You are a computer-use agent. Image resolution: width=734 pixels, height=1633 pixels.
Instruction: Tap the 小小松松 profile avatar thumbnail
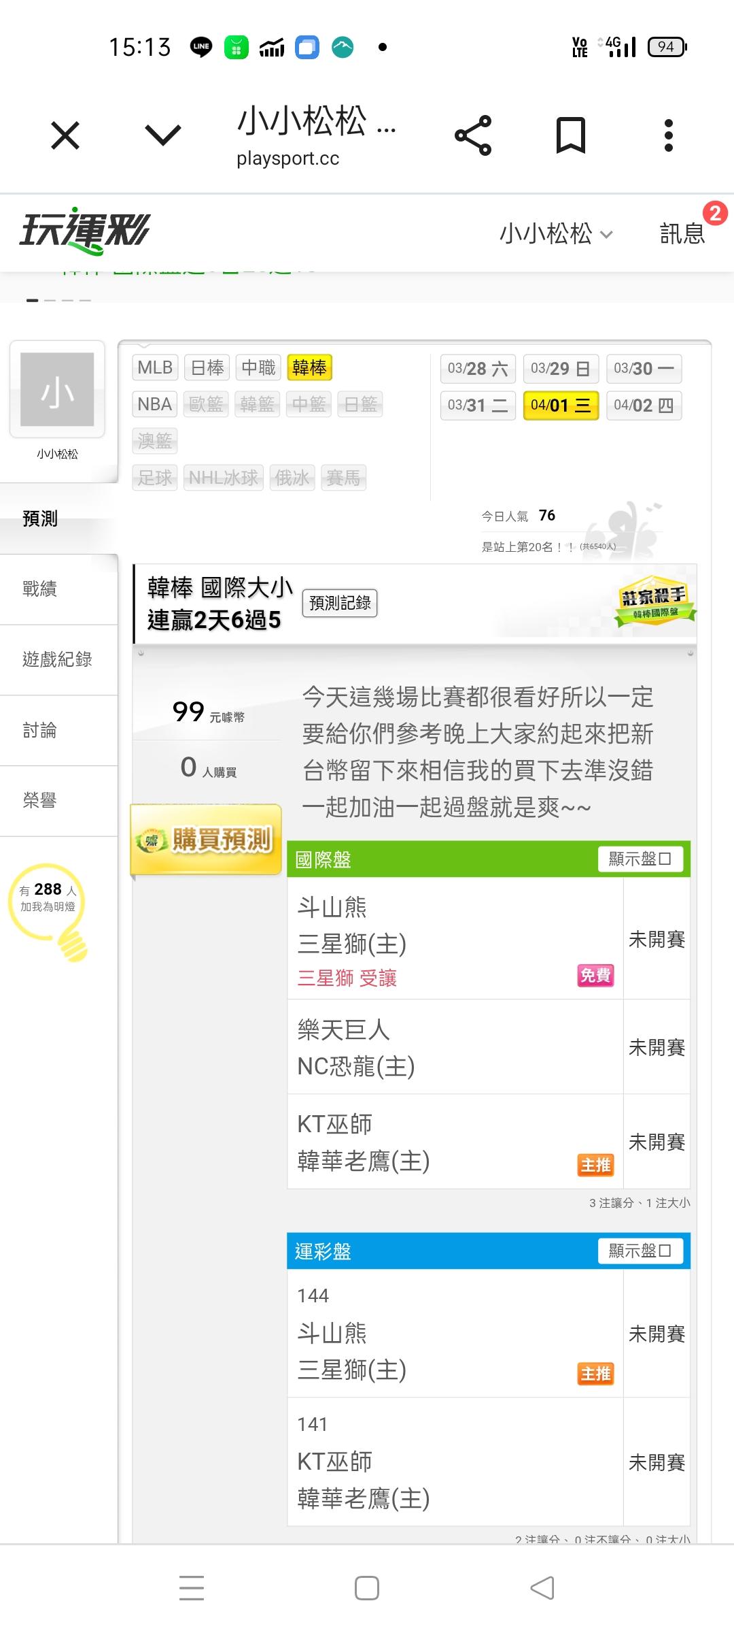point(57,389)
